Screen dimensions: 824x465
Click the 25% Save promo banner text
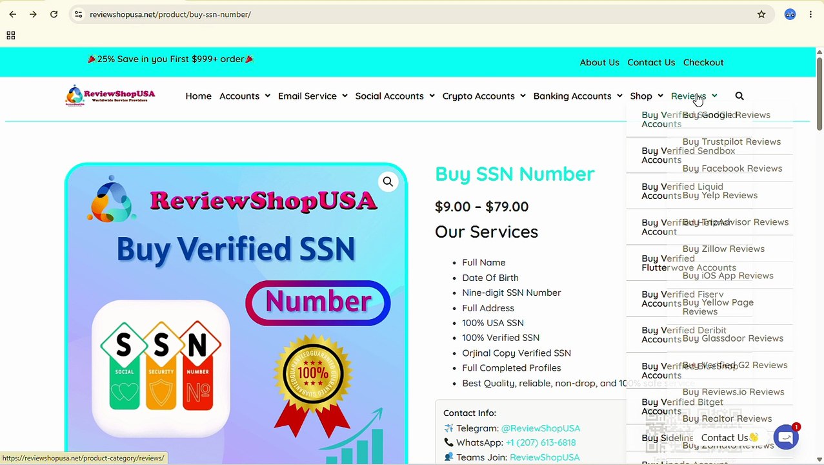[x=171, y=59]
